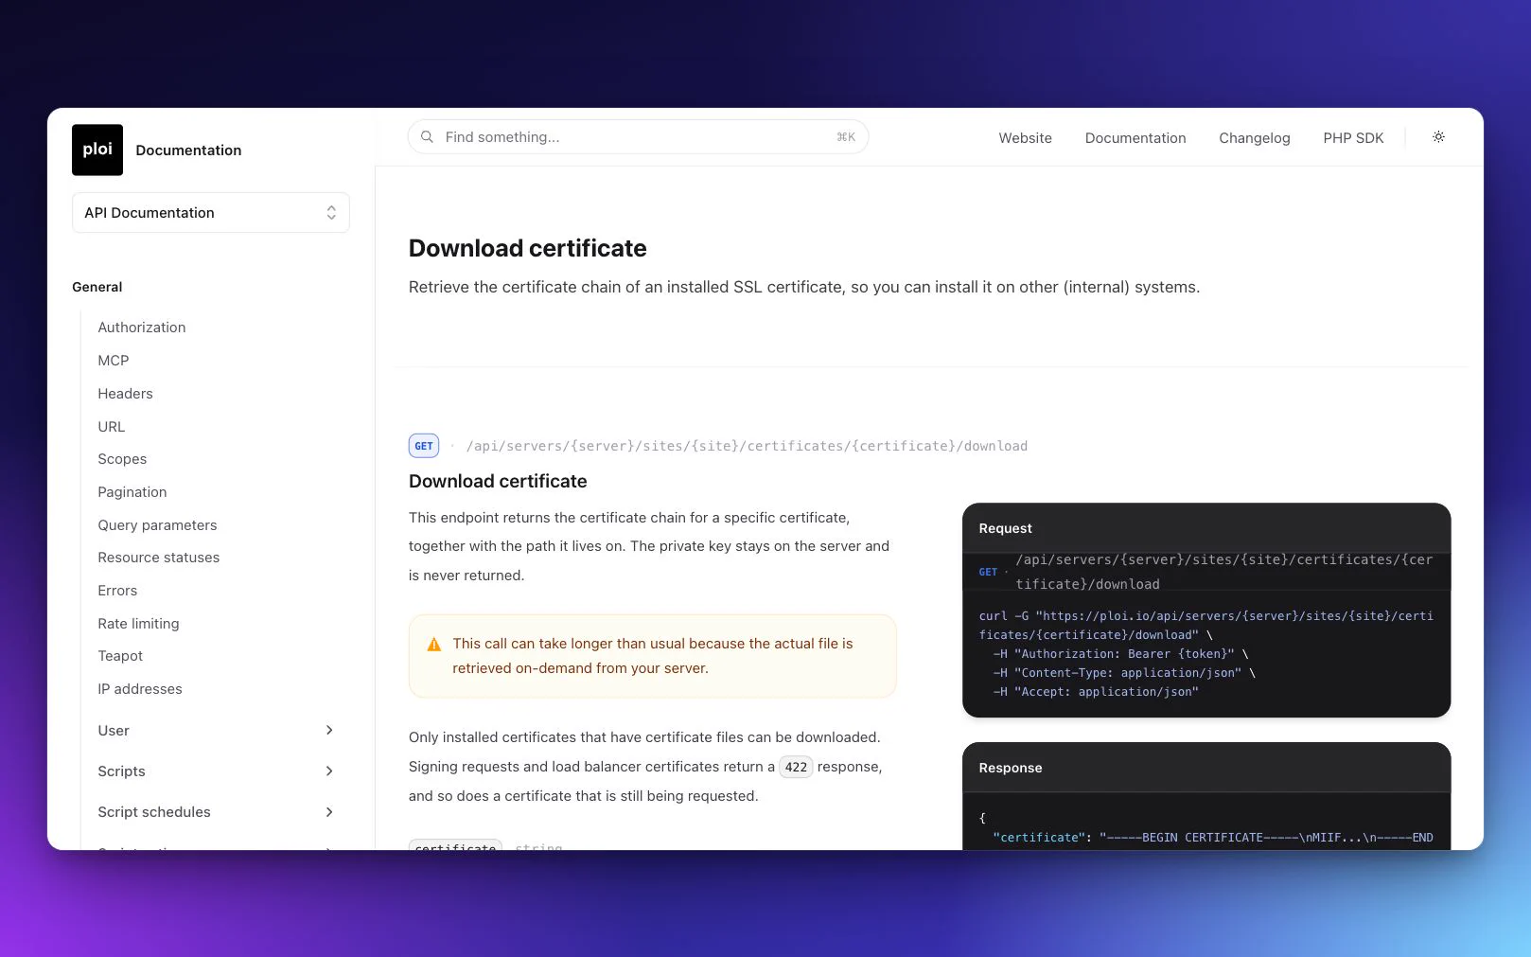Screen dimensions: 1531x957
Task: Click the Documentation title beside the logo
Action: point(188,151)
